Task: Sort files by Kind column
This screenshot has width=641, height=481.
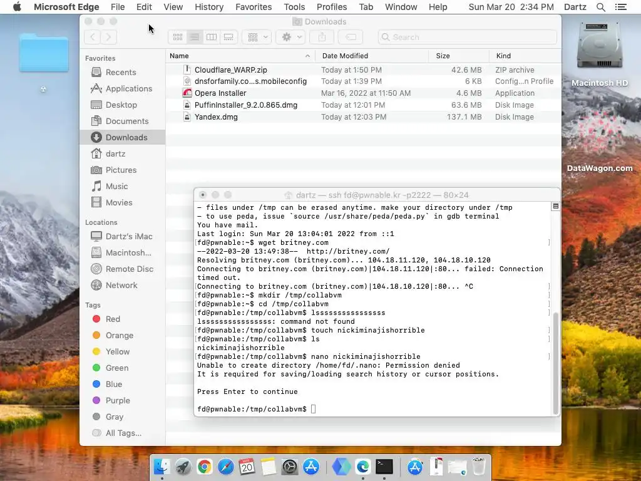Action: [525, 56]
